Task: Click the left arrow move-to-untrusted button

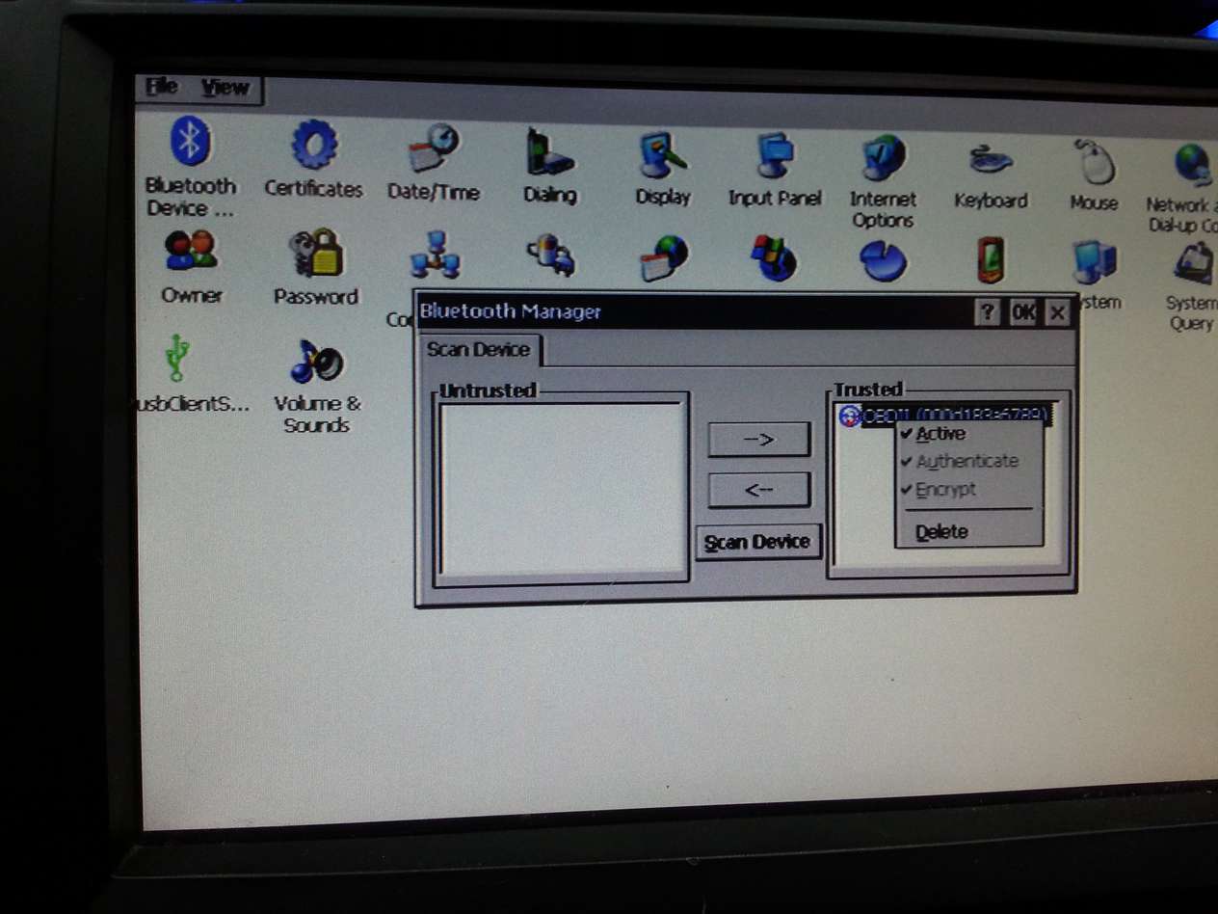Action: (x=758, y=490)
